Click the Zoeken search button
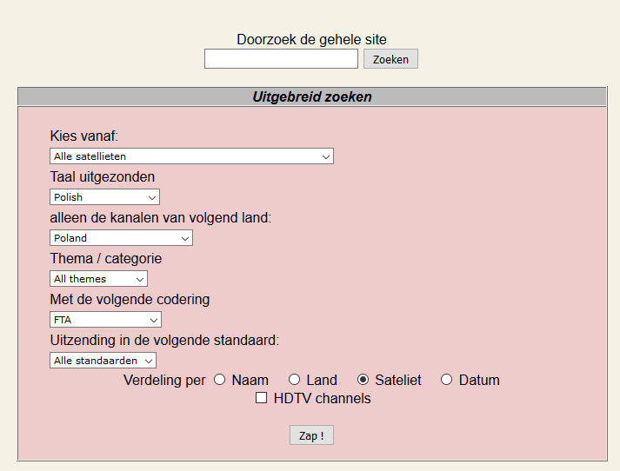 [x=390, y=59]
